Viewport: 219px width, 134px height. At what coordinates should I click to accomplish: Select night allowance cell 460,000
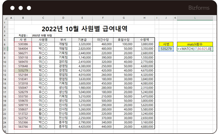[103, 44]
